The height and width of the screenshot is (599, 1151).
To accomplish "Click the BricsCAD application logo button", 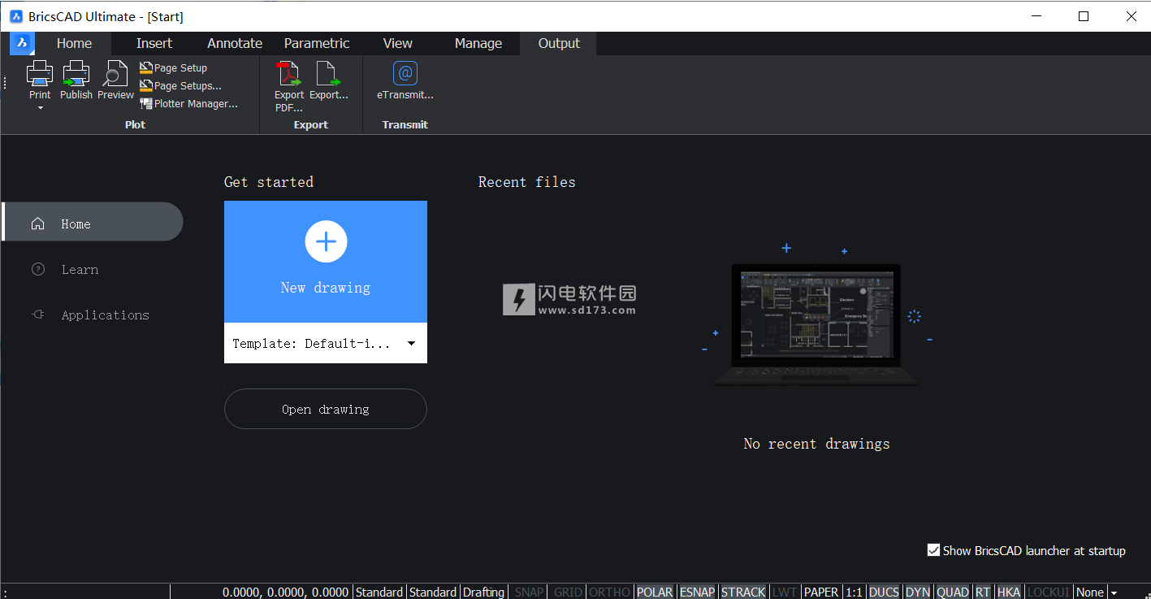I will tap(22, 43).
